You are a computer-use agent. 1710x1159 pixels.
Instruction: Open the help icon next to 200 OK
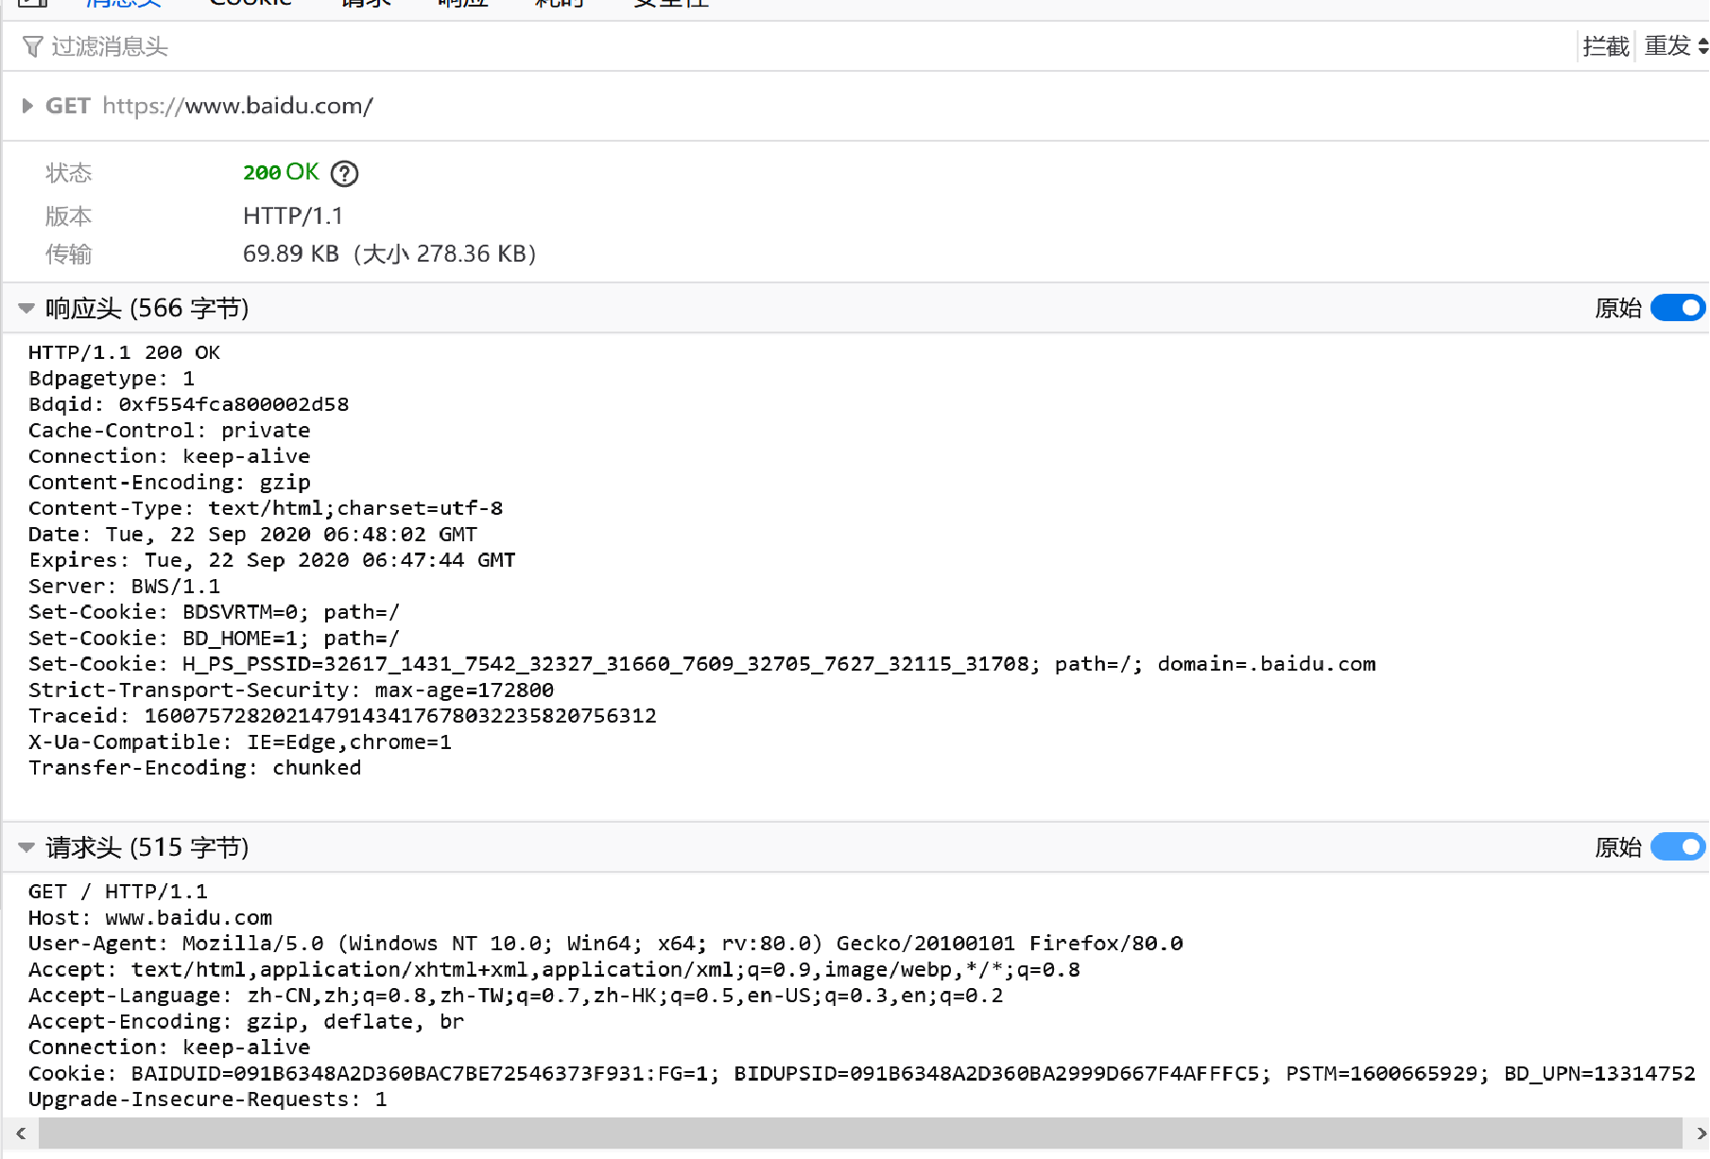(x=345, y=173)
